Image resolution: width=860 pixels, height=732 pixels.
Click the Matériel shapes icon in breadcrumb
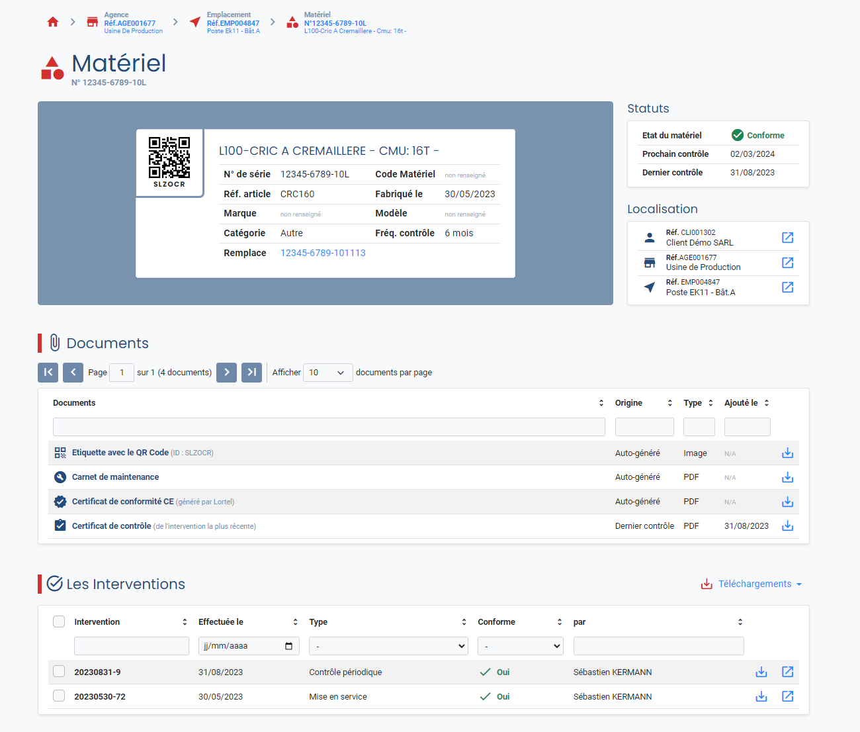coord(292,22)
